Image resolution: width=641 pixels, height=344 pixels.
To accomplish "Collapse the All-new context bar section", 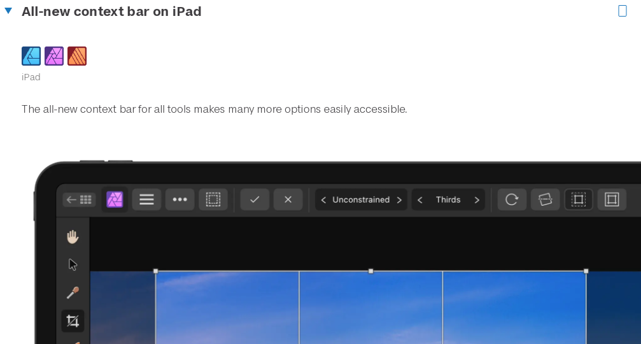I will coord(8,11).
